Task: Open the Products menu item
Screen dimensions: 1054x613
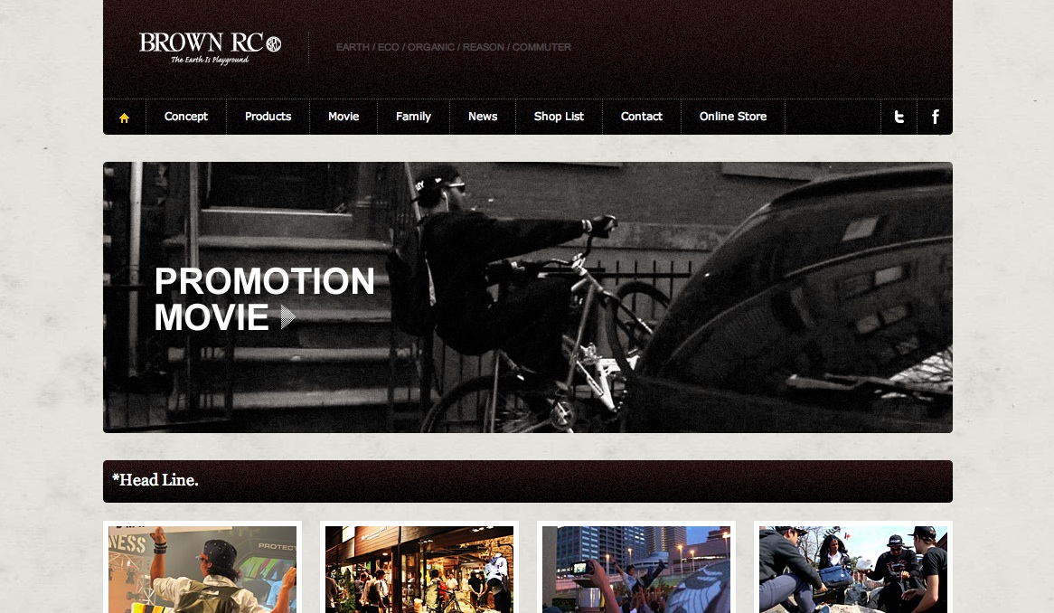Action: (x=268, y=117)
